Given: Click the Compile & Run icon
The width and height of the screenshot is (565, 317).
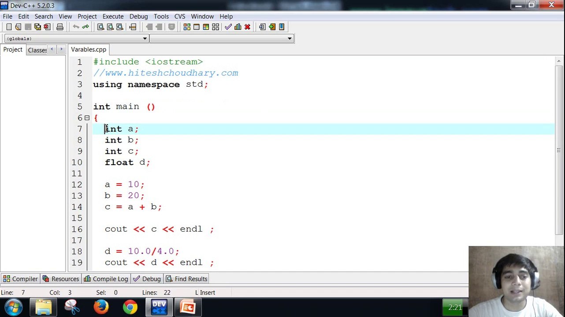Looking at the screenshot, I should click(x=206, y=27).
